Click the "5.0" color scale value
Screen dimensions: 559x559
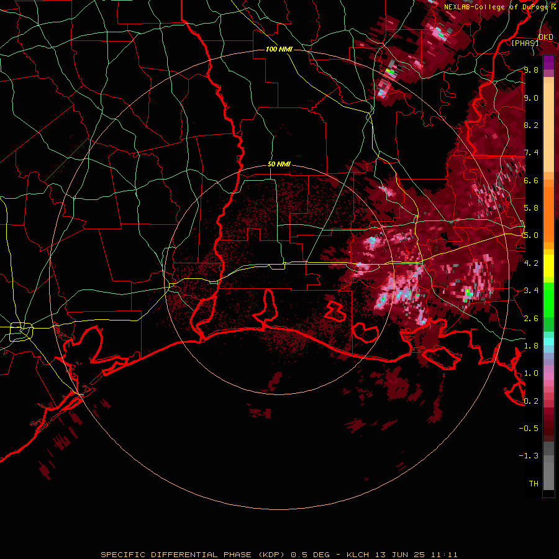pos(531,235)
